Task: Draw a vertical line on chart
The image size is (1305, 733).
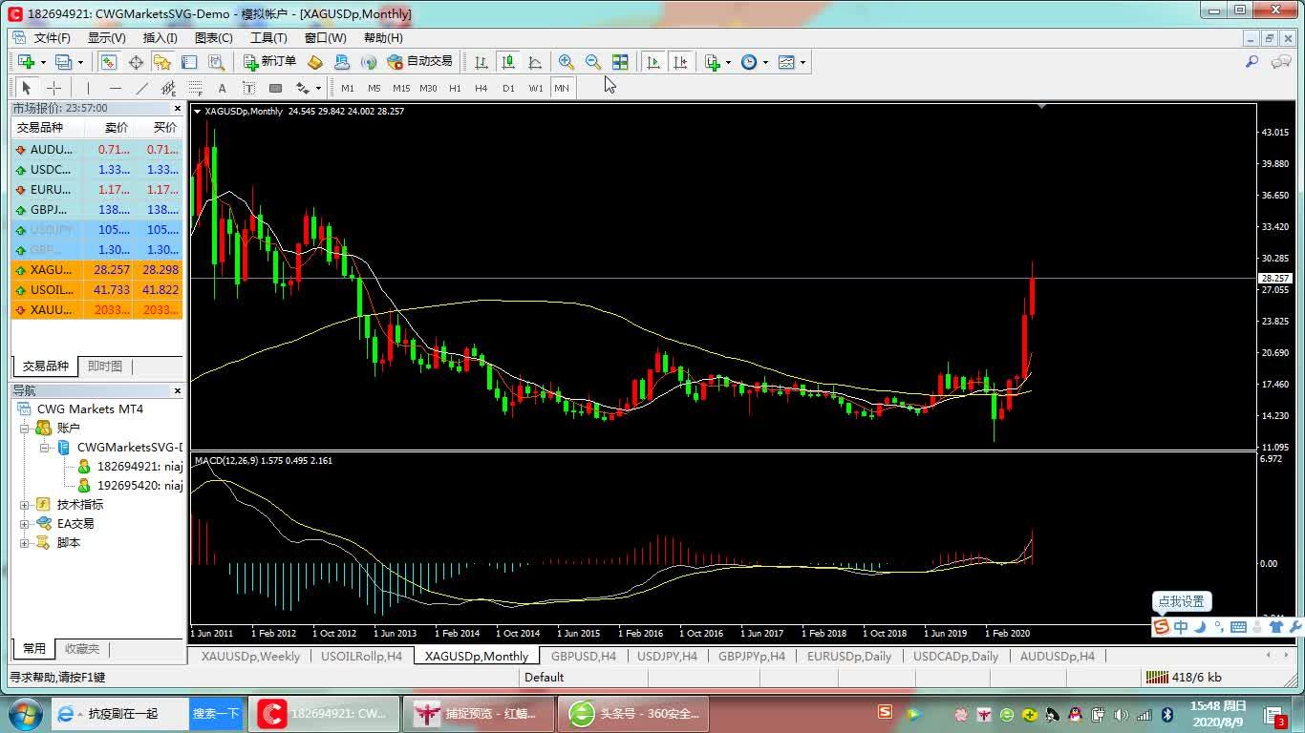Action: (x=88, y=88)
